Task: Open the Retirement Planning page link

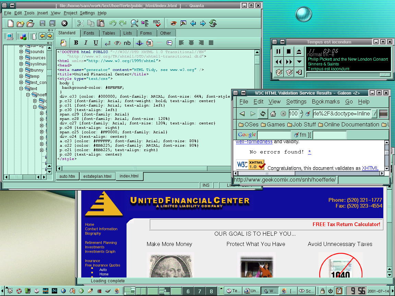Action: click(x=101, y=243)
